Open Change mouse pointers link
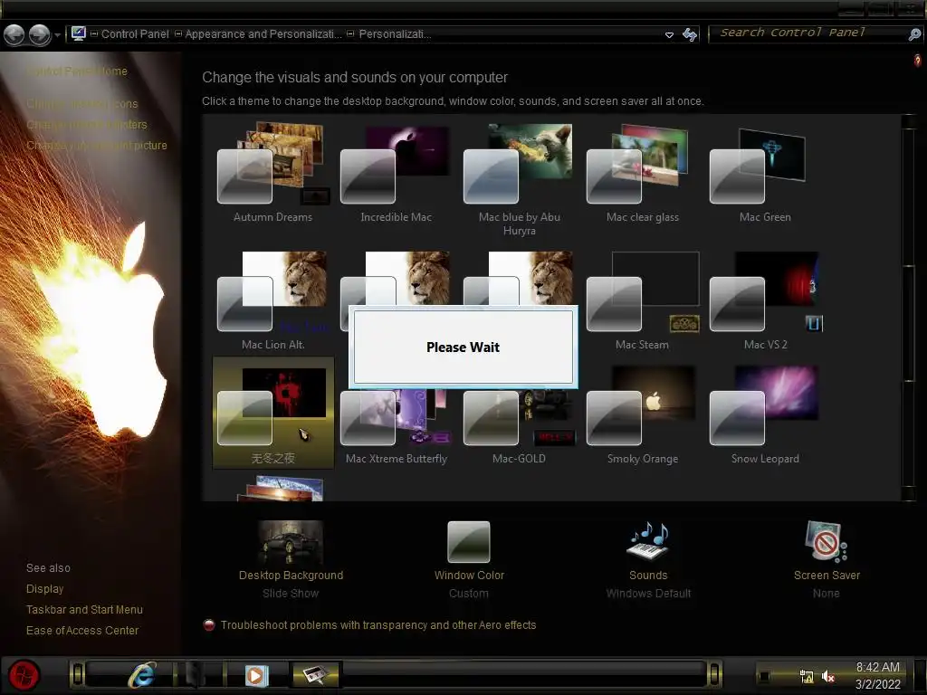This screenshot has width=927, height=695. [86, 125]
